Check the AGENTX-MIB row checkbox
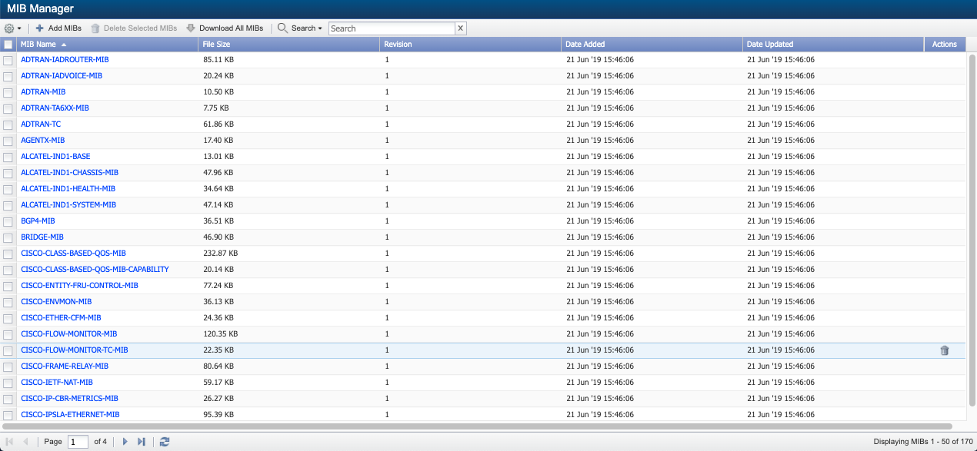The image size is (977, 451). [8, 141]
